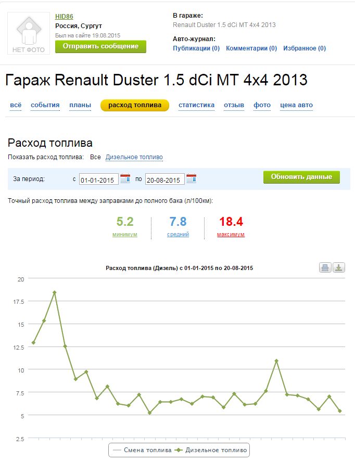355x462 pixels.
Task: Switch to the 'планы' tab
Action: [80, 105]
